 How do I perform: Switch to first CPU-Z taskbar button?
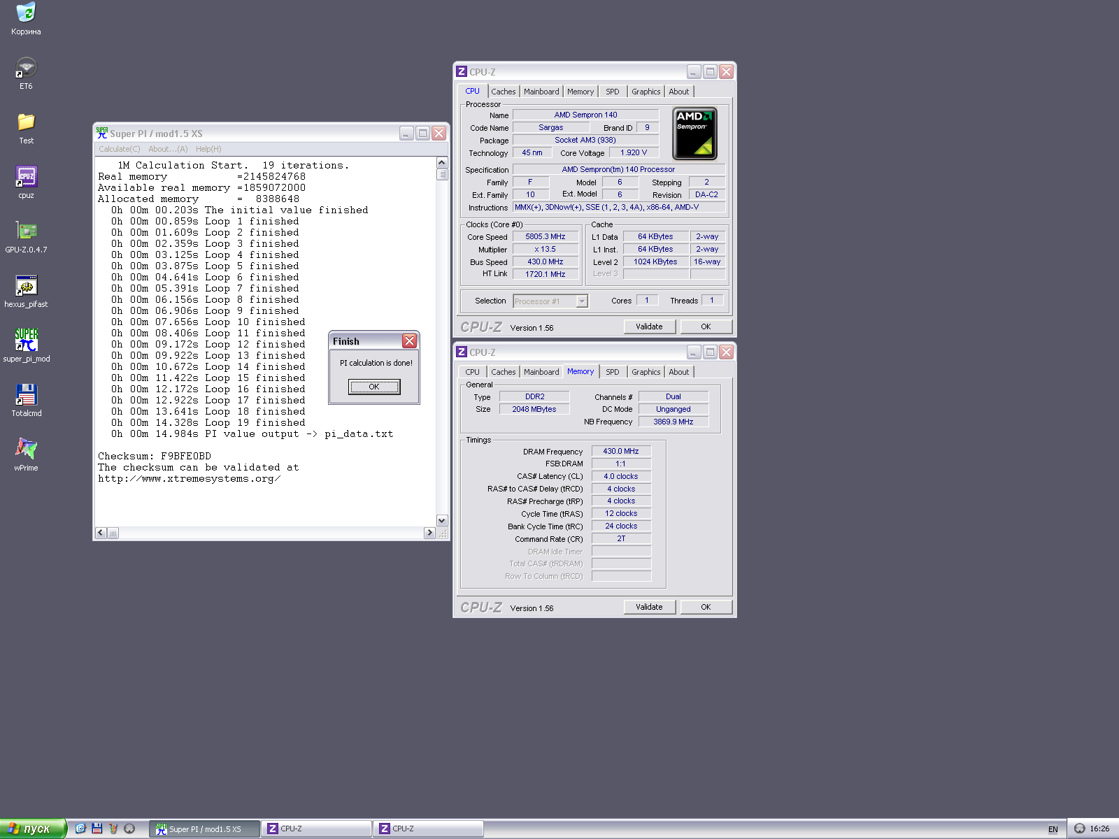tap(316, 829)
